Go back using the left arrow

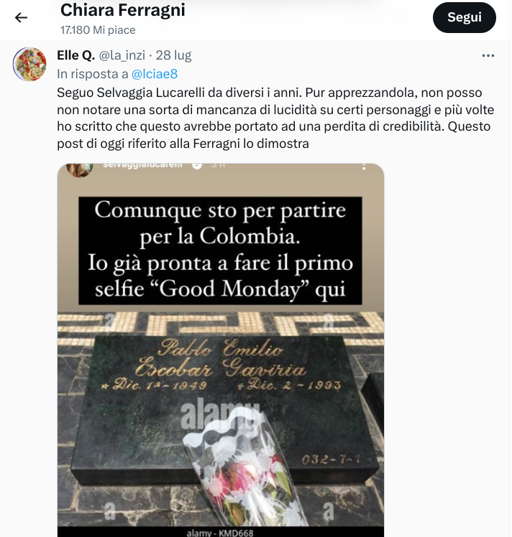click(x=21, y=17)
